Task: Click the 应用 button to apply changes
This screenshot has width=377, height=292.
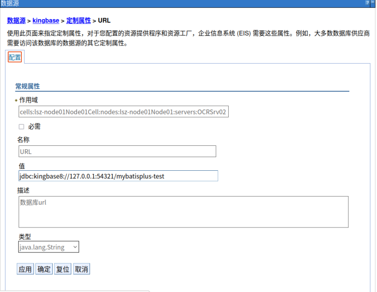Action: point(25,268)
